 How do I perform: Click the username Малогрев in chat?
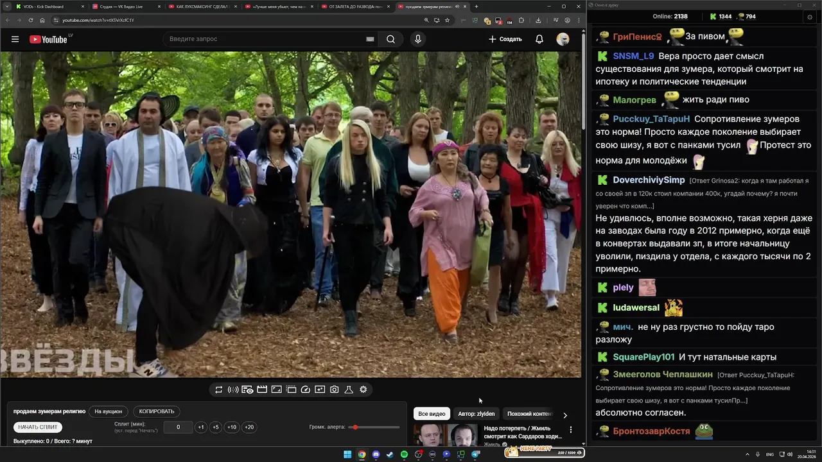pos(634,99)
